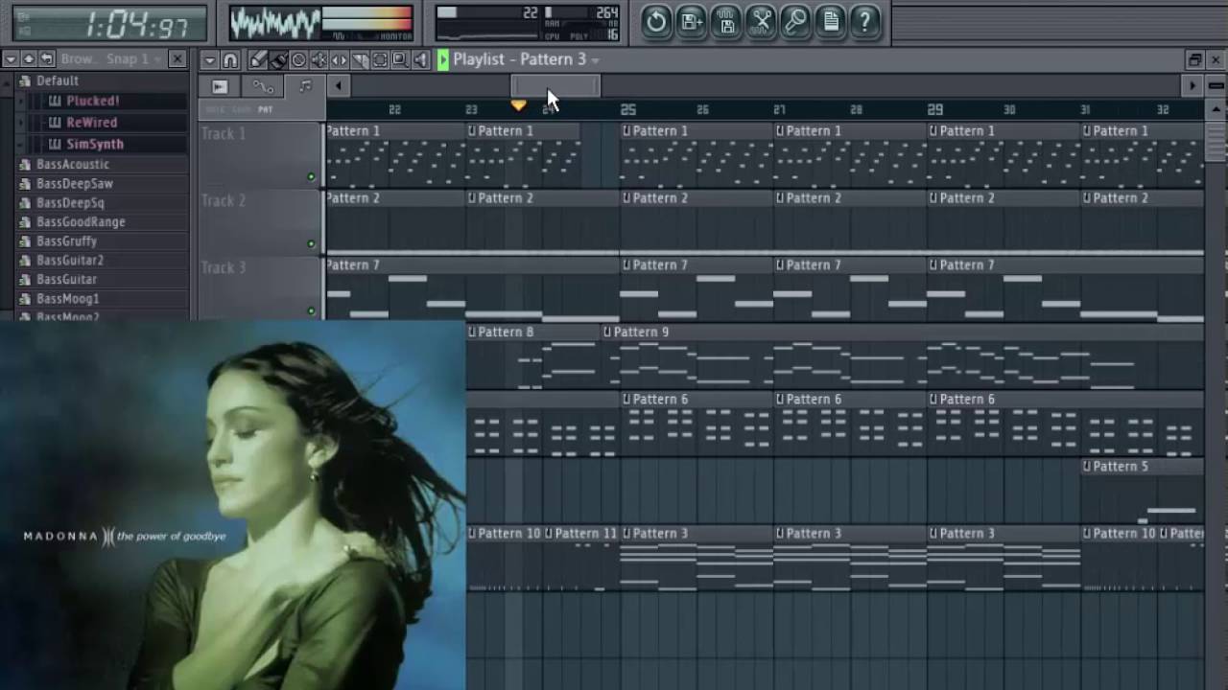The image size is (1228, 690).
Task: Toggle mute dot on Track 3
Action: [x=311, y=310]
